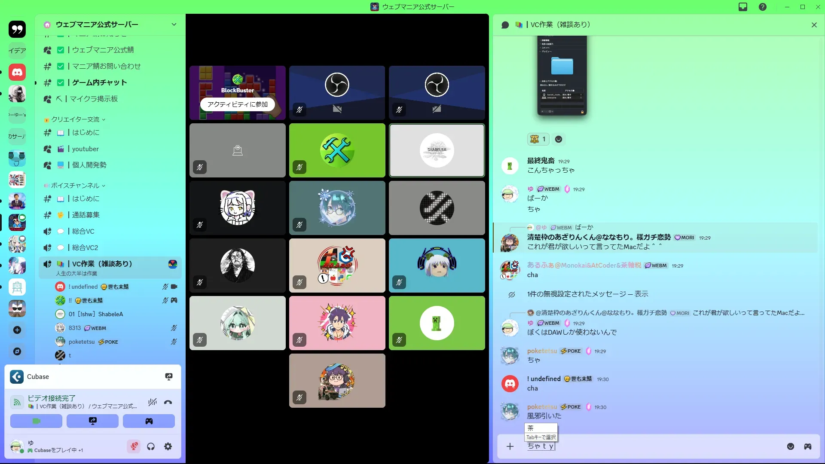Collapse the クリエイター交流 category
825x464 pixels.
[x=76, y=119]
